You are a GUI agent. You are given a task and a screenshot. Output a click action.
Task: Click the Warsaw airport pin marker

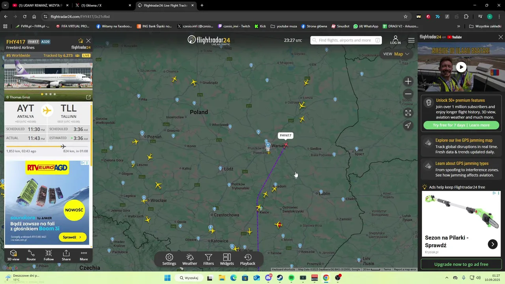(268, 146)
